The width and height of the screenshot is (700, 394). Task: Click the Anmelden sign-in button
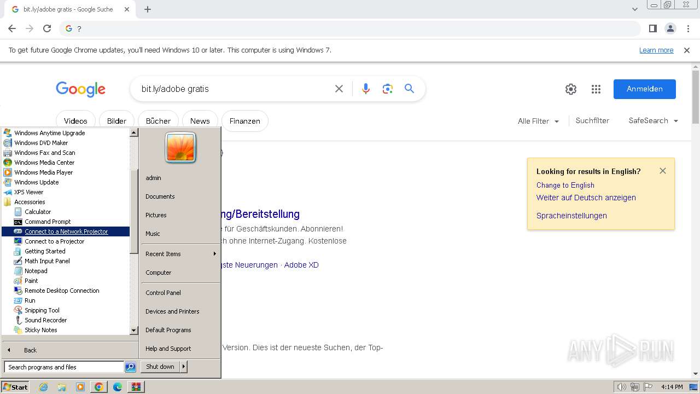(x=644, y=89)
